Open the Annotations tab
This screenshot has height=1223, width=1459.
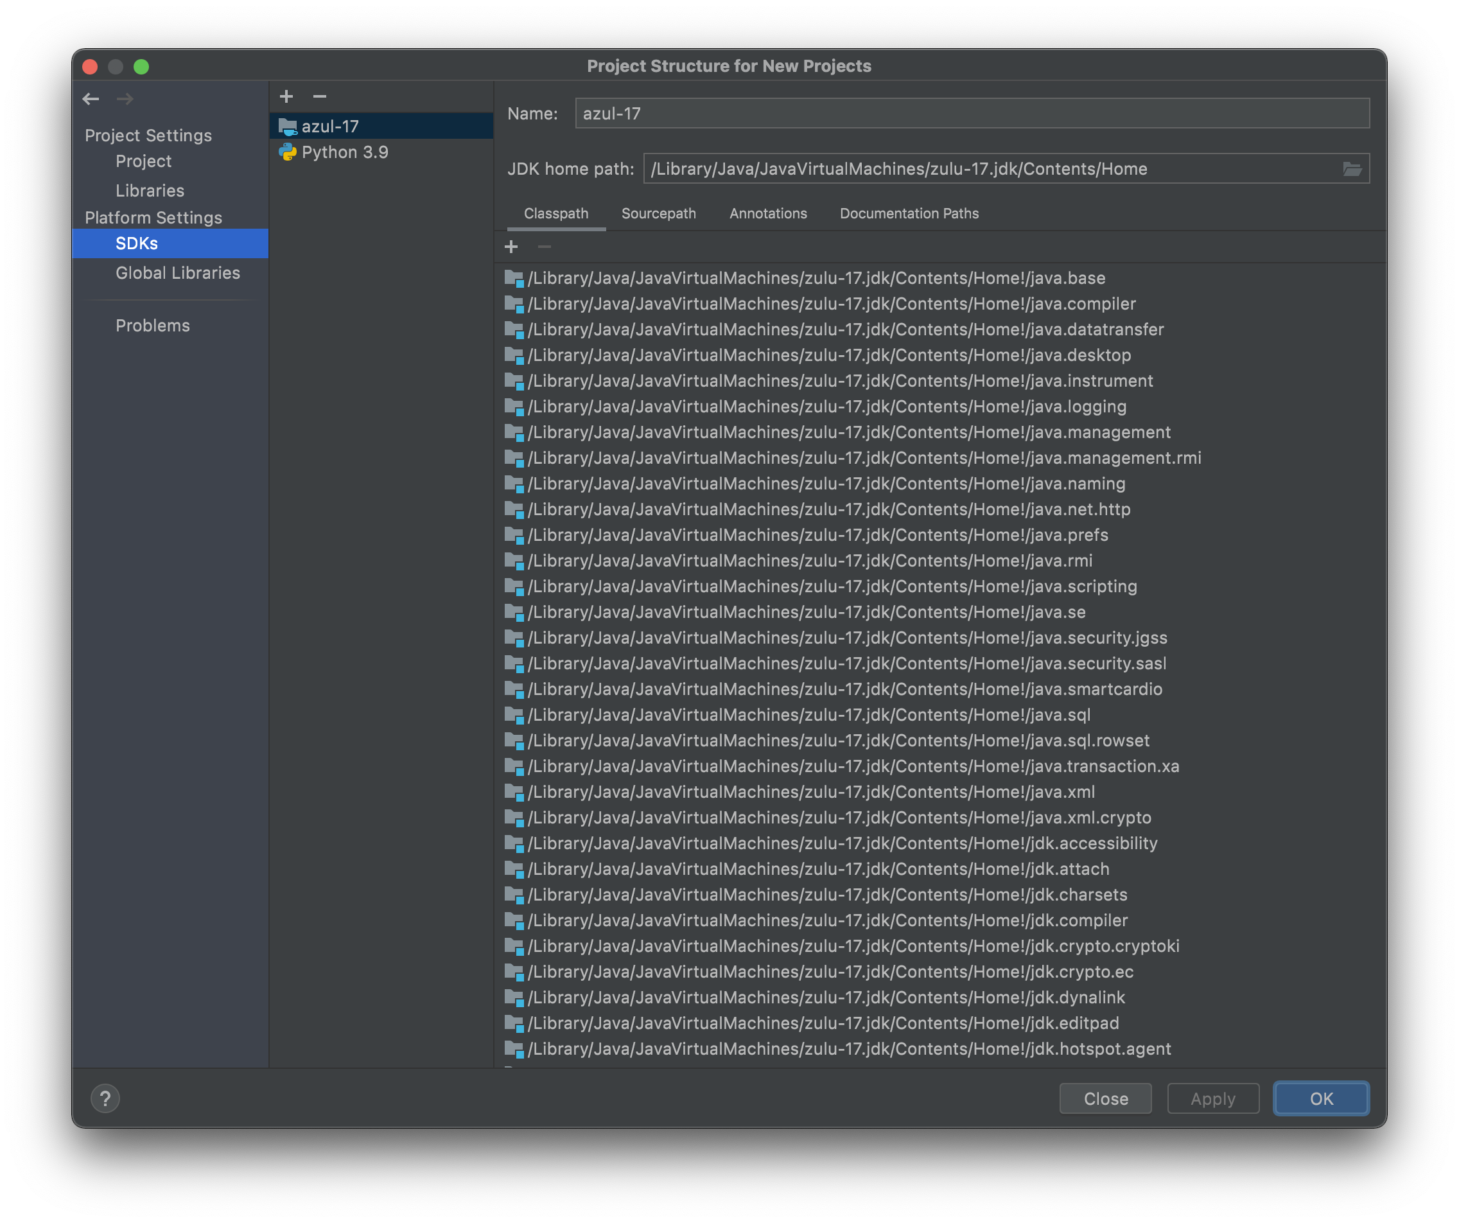click(x=768, y=213)
